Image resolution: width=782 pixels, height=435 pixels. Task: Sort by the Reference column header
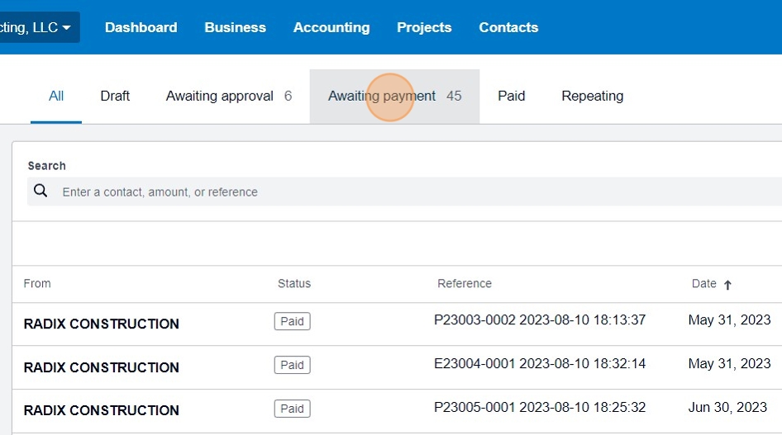(x=465, y=284)
